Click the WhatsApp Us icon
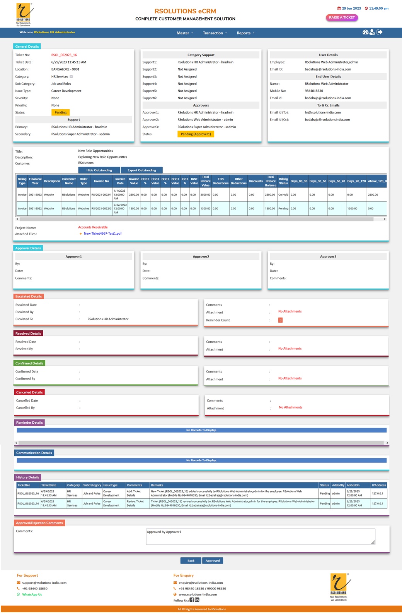This screenshot has width=402, height=615. [x=19, y=594]
